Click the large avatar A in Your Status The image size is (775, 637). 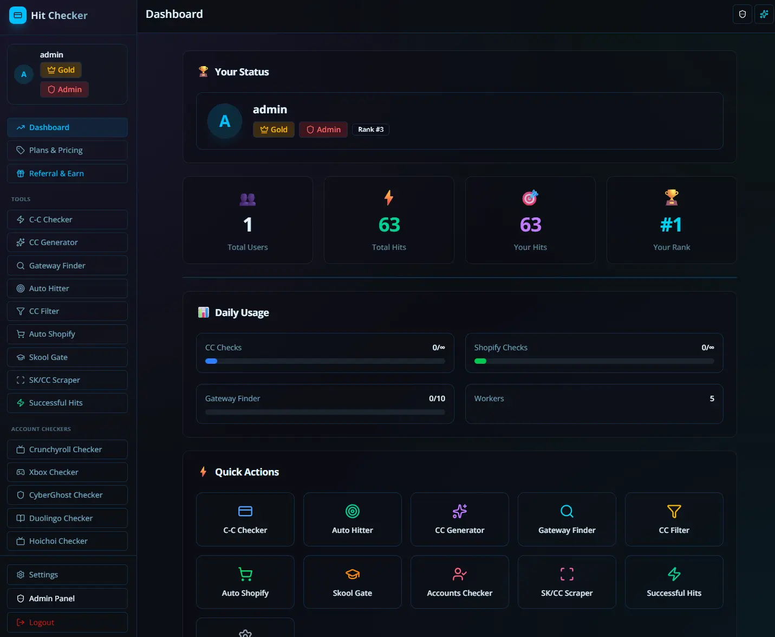click(225, 121)
